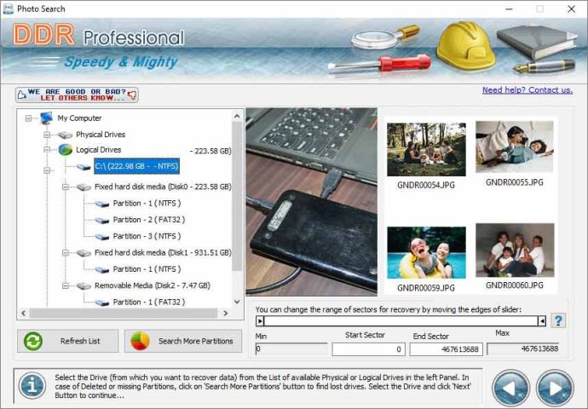Click the green refresh arrows icon
The image size is (588, 409).
33,341
